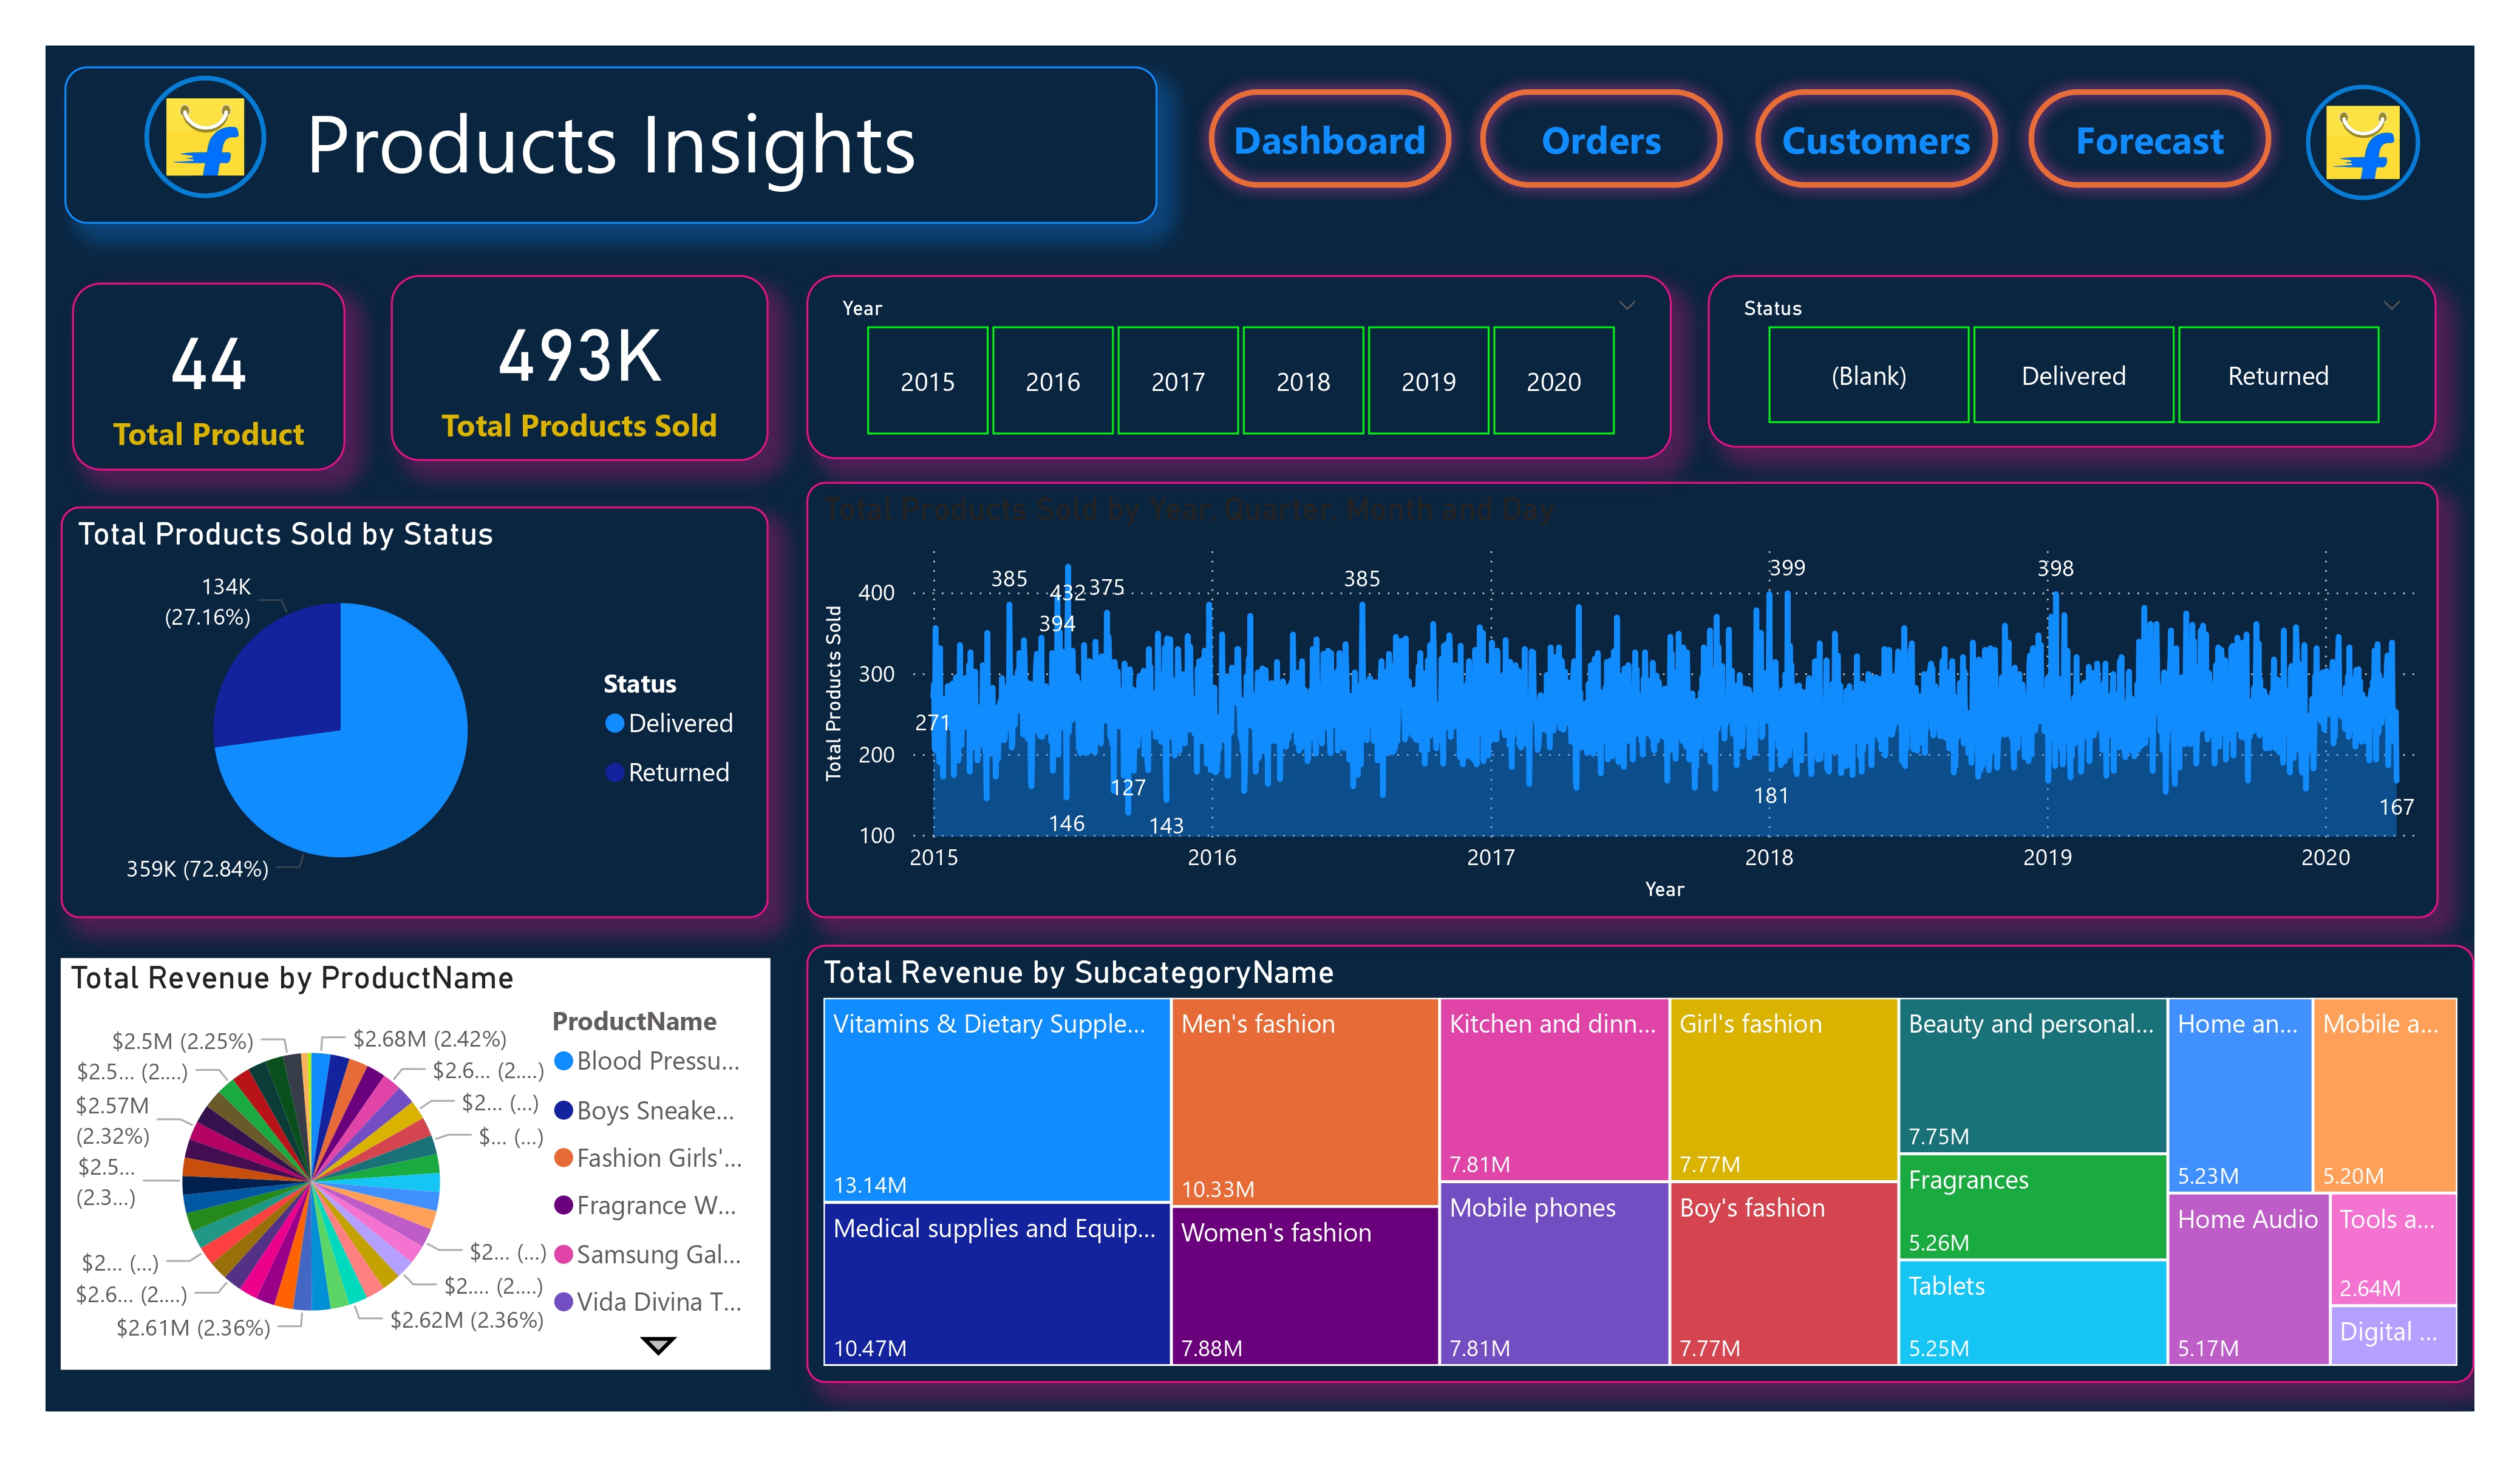Click the Boys Sneakers legend marker
Screen dimensions: 2520x1457
coord(565,1110)
